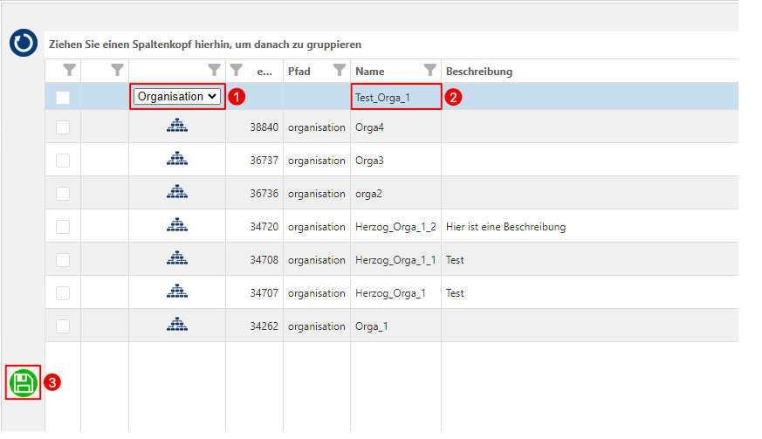Select the Orga3 row name
The image size is (762, 439).
point(369,161)
